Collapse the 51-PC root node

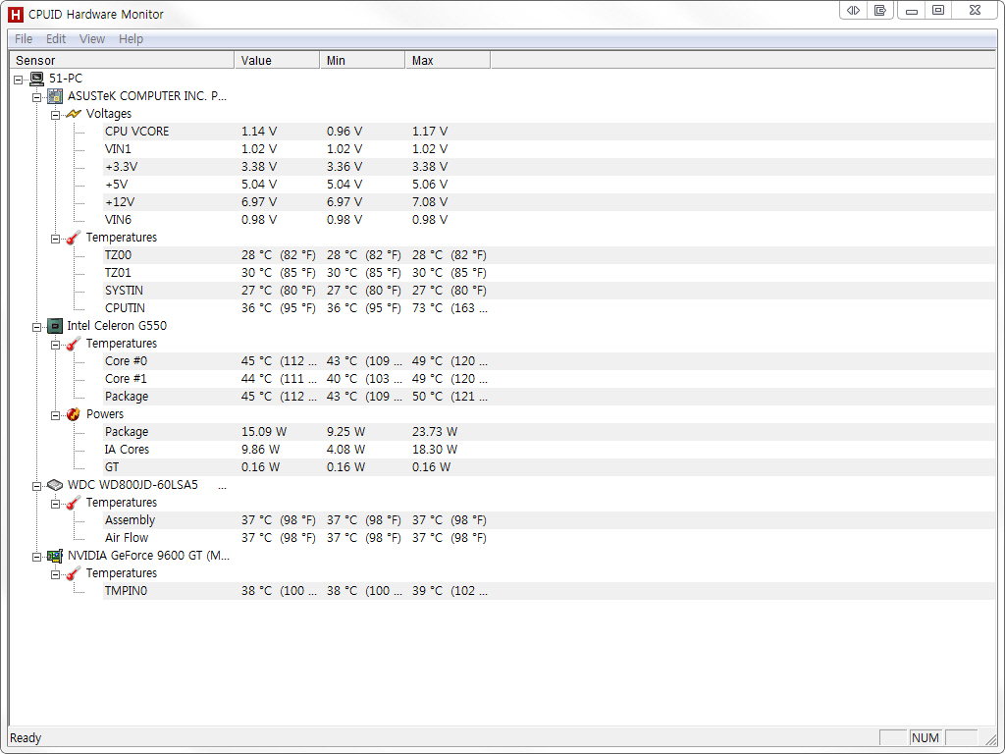[x=19, y=79]
